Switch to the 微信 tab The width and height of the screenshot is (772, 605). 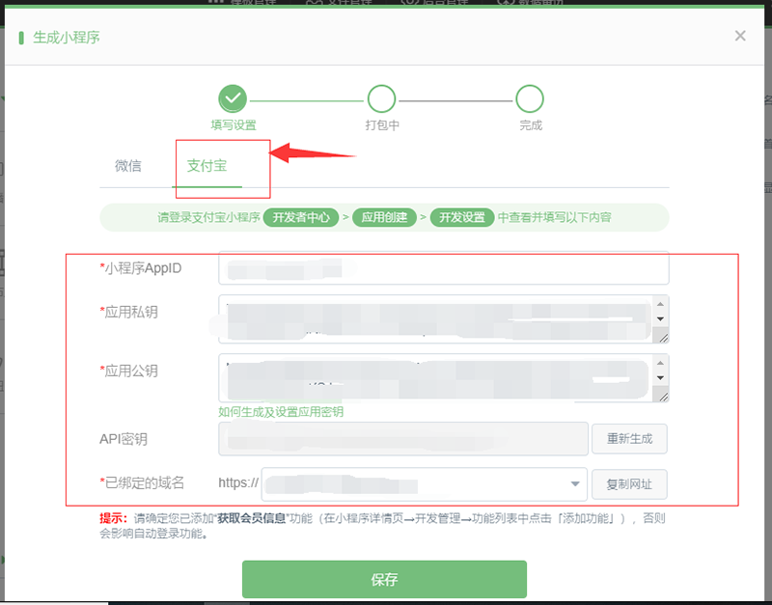[x=128, y=165]
